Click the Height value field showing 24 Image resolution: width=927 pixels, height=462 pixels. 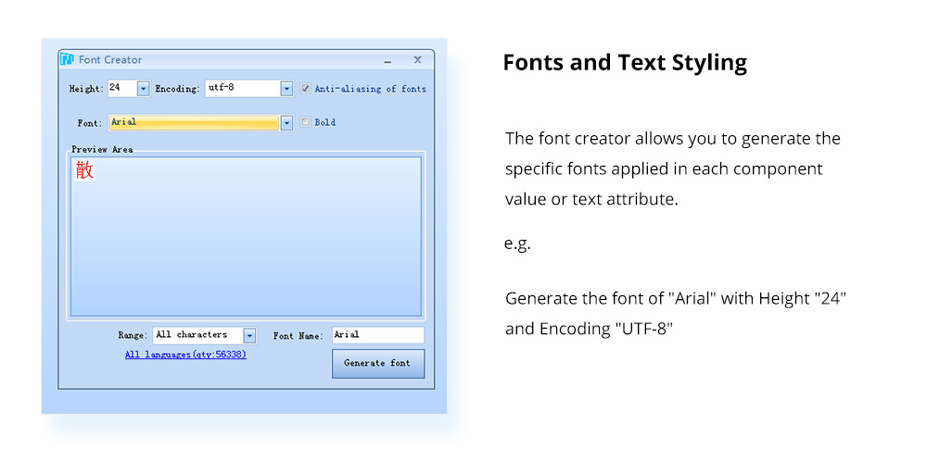[121, 88]
